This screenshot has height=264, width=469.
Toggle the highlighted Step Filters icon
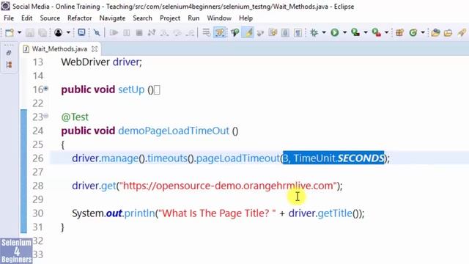tap(220, 32)
